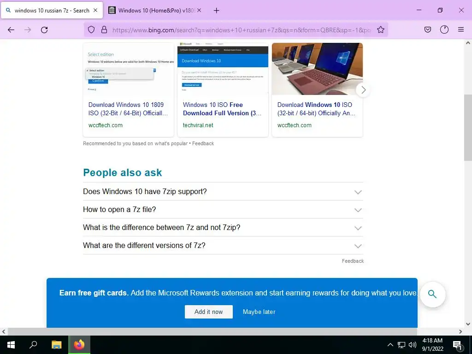
Task: Expand 'What are the different versions of 7z?'
Action: point(223,245)
